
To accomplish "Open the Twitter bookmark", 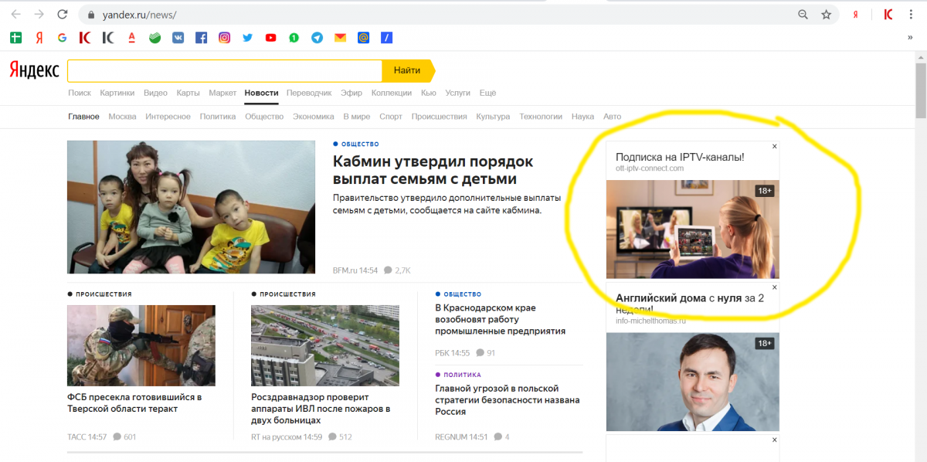I will pos(247,37).
